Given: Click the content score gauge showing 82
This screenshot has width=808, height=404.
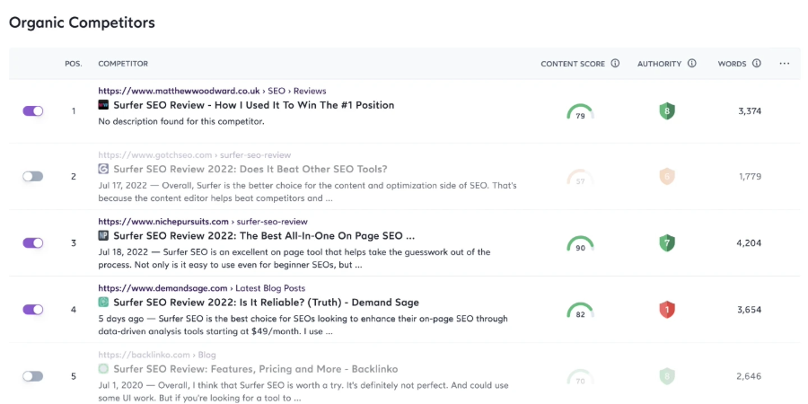Looking at the screenshot, I should pos(580,310).
